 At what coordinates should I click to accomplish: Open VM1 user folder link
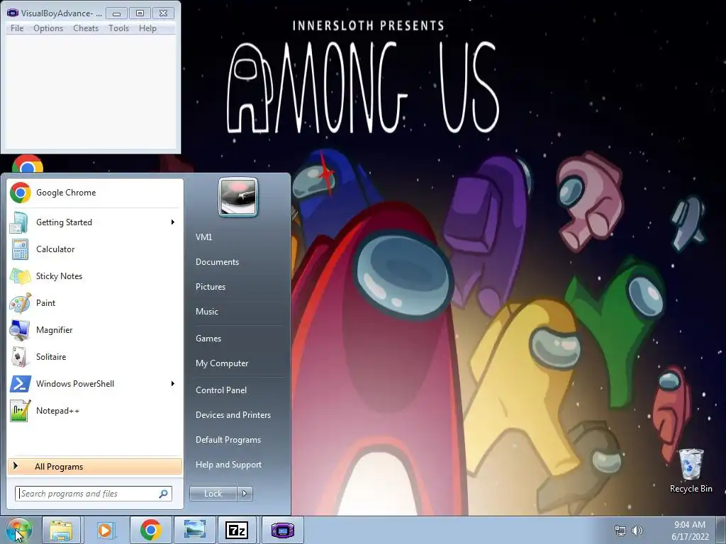[203, 237]
